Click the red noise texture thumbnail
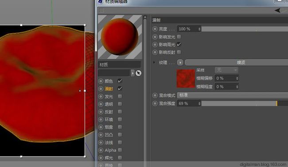 186,79
